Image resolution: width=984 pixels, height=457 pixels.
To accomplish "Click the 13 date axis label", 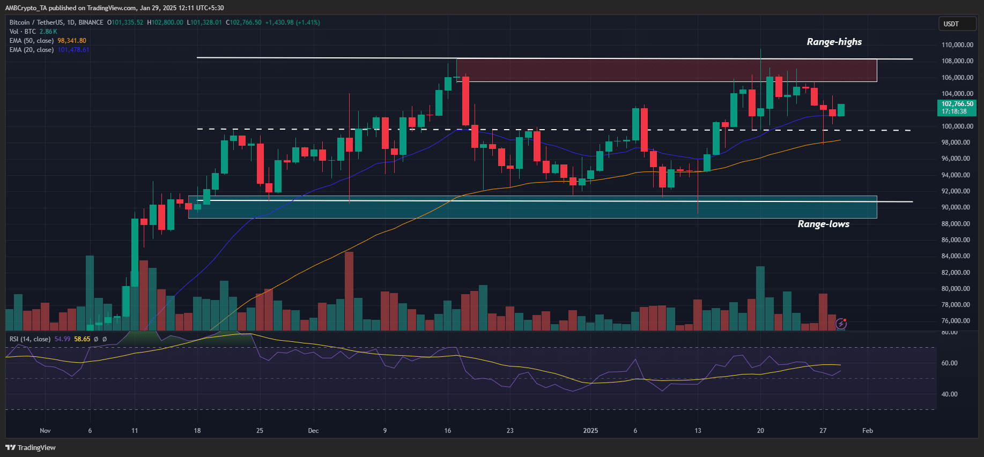I will (x=698, y=431).
